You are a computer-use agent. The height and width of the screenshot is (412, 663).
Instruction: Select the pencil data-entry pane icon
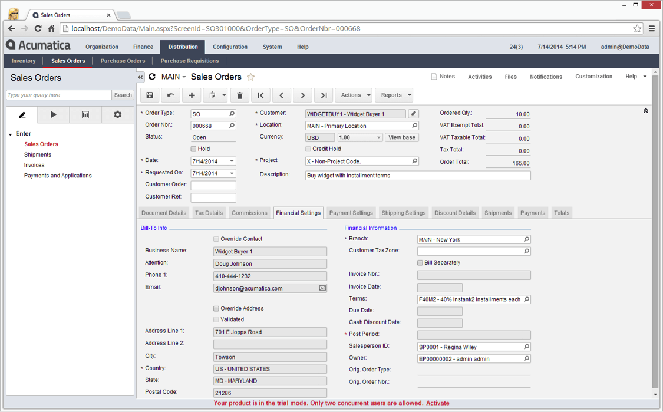tap(22, 114)
